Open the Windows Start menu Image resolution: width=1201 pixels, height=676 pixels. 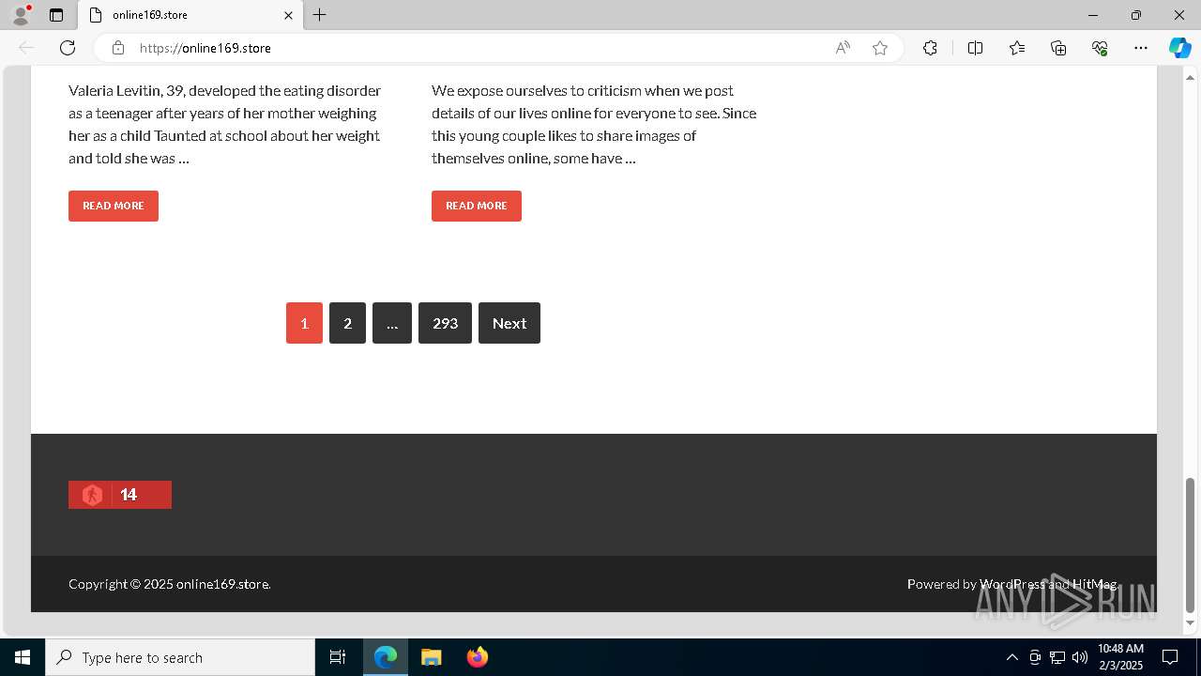coord(23,657)
